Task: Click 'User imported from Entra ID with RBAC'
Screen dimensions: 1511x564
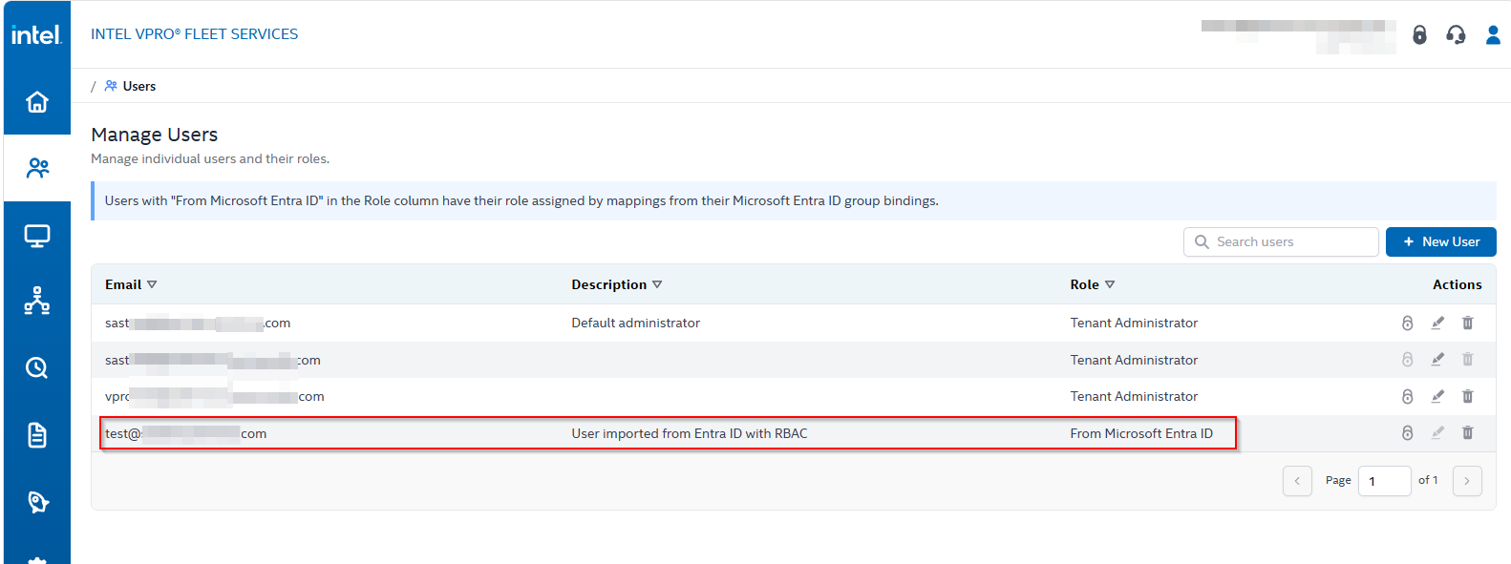Action: point(690,433)
